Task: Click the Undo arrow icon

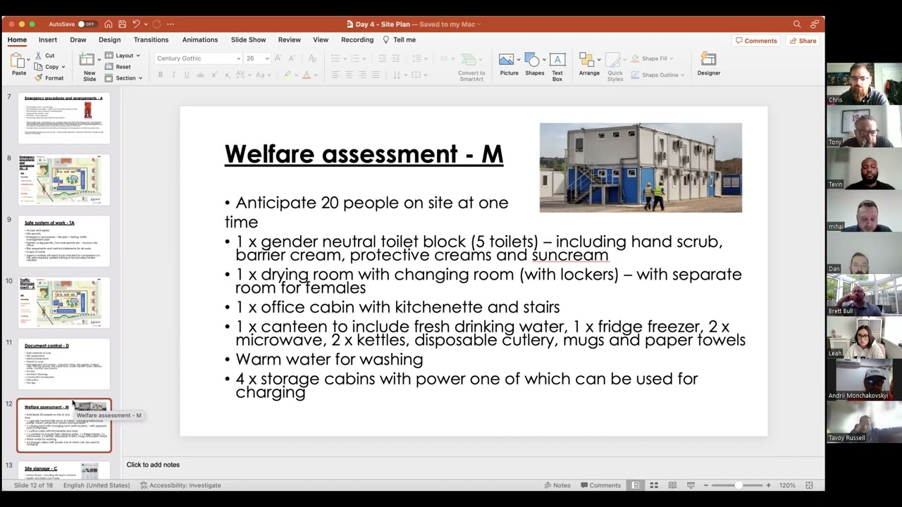Action: tap(136, 24)
